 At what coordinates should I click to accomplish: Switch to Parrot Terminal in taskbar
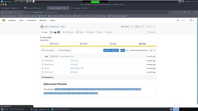17,109
